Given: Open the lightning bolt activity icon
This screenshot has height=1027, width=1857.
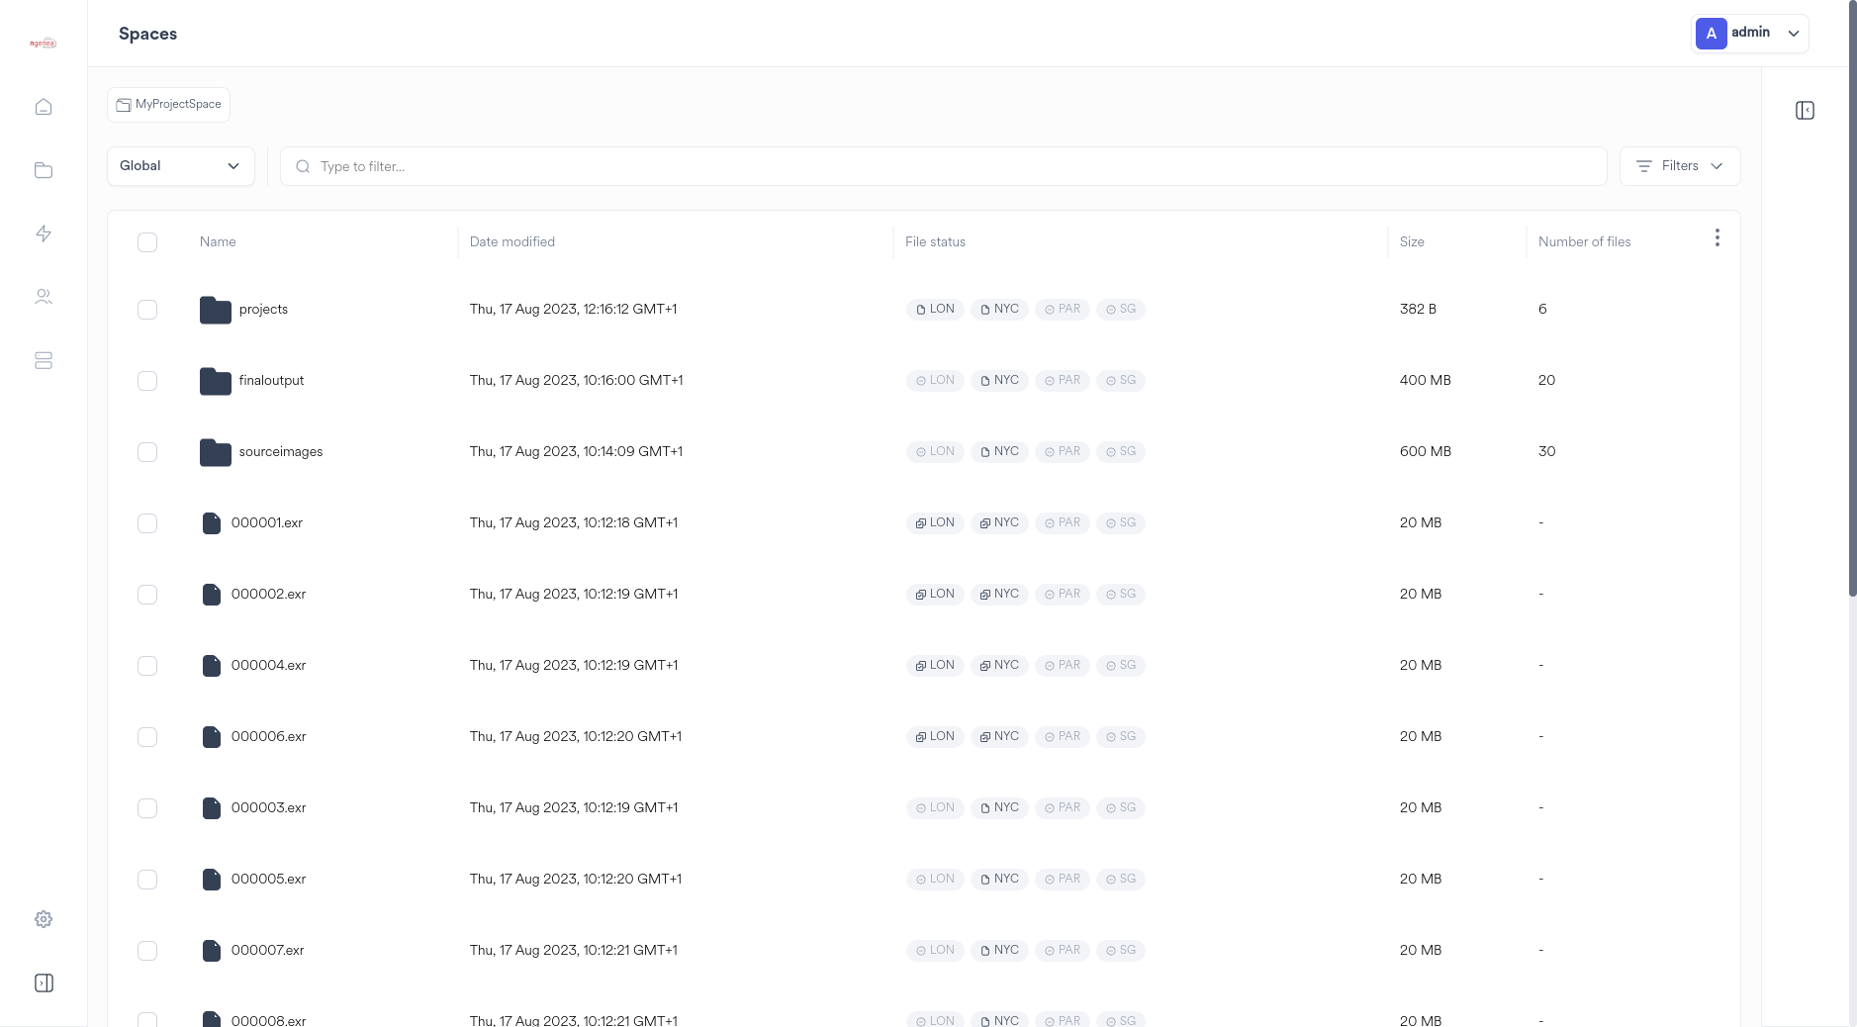Looking at the screenshot, I should (x=44, y=233).
